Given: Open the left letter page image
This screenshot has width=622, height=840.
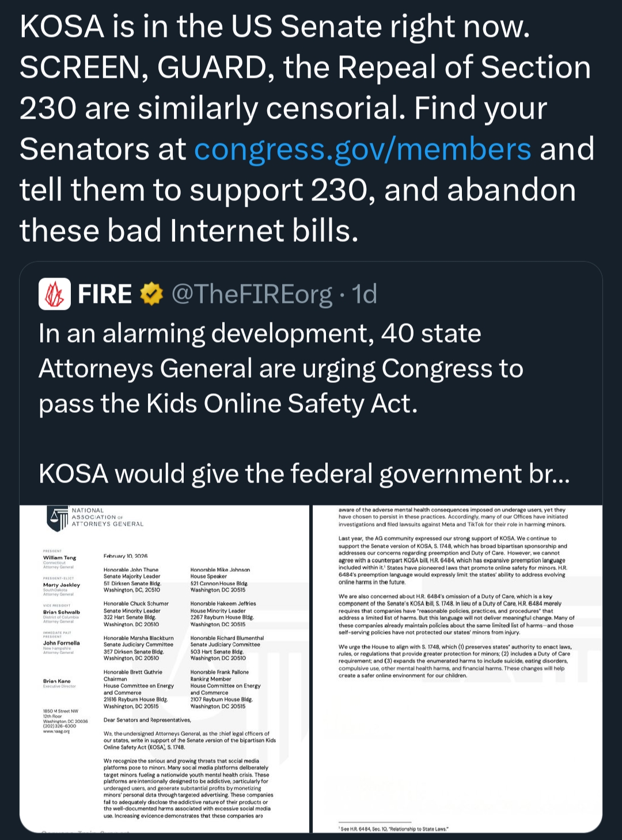Looking at the screenshot, I should click(x=165, y=668).
